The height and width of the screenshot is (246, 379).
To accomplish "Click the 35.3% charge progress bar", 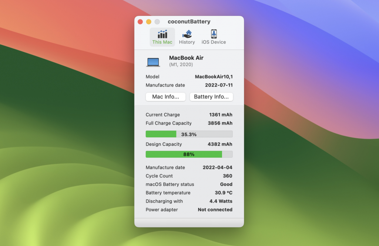I will coord(189,134).
